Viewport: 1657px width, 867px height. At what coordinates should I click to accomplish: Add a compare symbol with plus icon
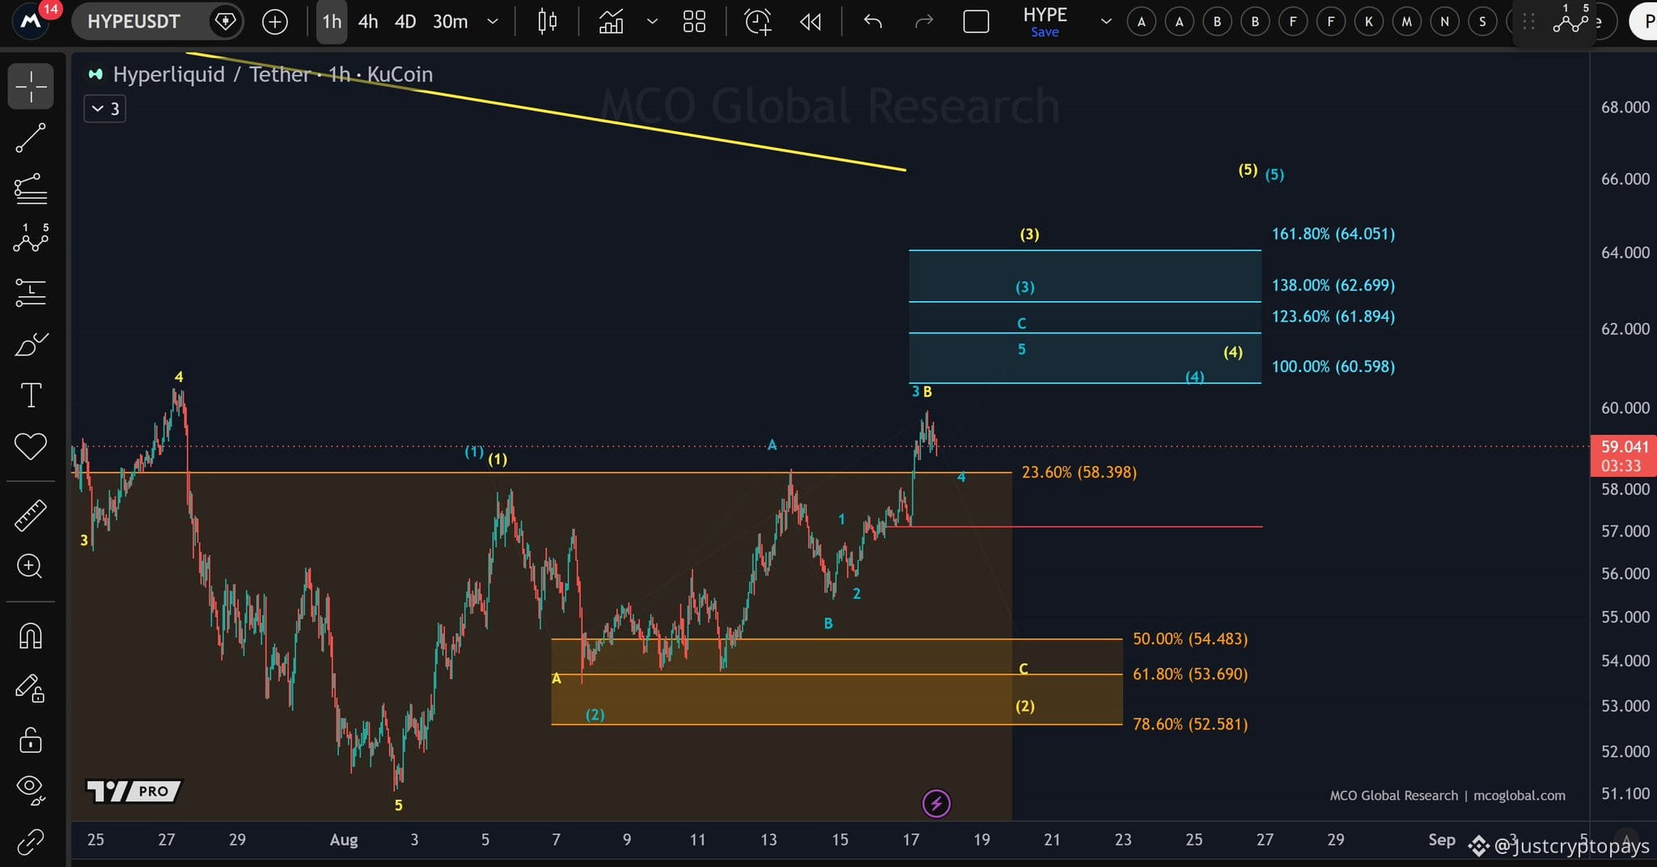point(275,22)
